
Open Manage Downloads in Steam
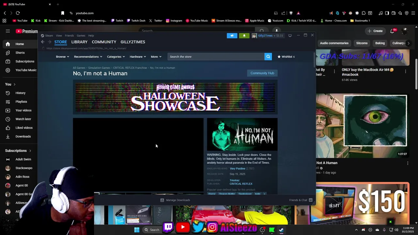click(175, 200)
